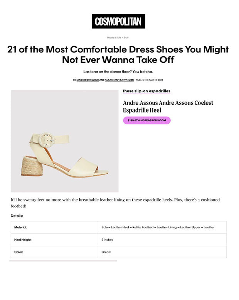The height and width of the screenshot is (300, 239).
Task: Open author Tarah-Lynn Saint-Elien's profile link
Action: tap(119, 80)
